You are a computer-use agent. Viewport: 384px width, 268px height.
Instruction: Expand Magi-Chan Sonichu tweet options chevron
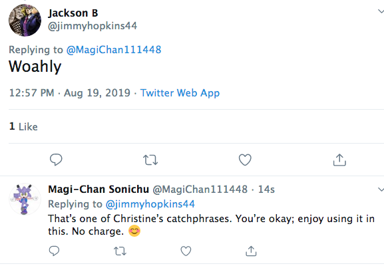click(x=381, y=189)
